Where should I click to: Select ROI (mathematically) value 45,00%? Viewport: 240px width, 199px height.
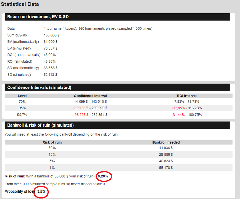coord(50,55)
